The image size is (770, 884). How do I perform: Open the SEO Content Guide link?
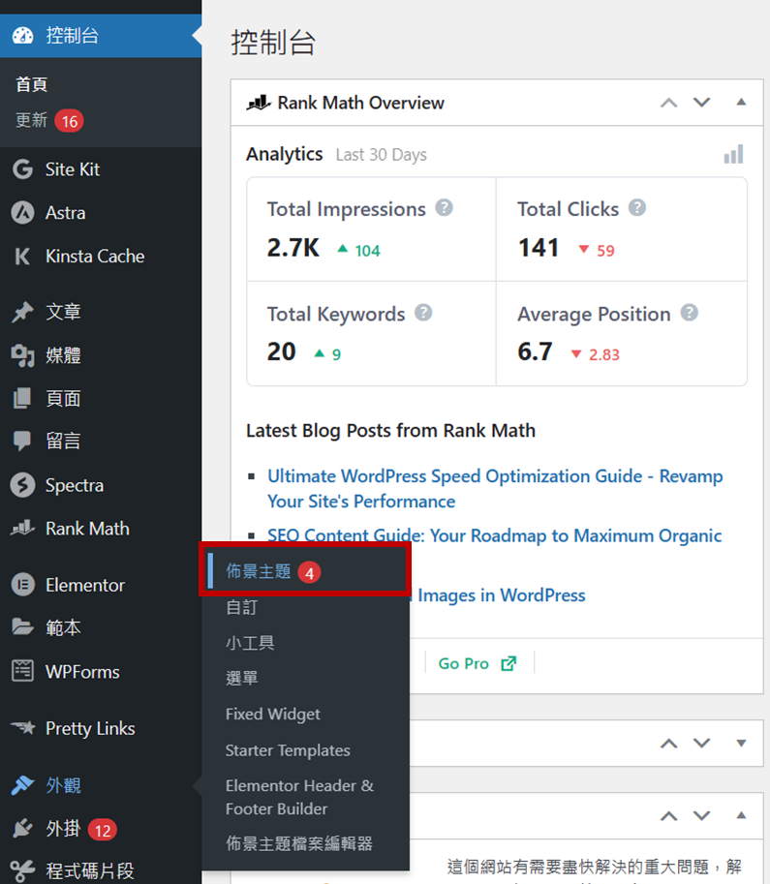click(x=494, y=535)
